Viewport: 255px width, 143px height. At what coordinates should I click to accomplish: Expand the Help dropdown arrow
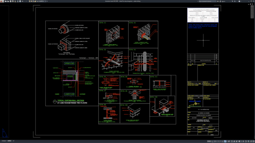pyautogui.click(x=241, y=1)
